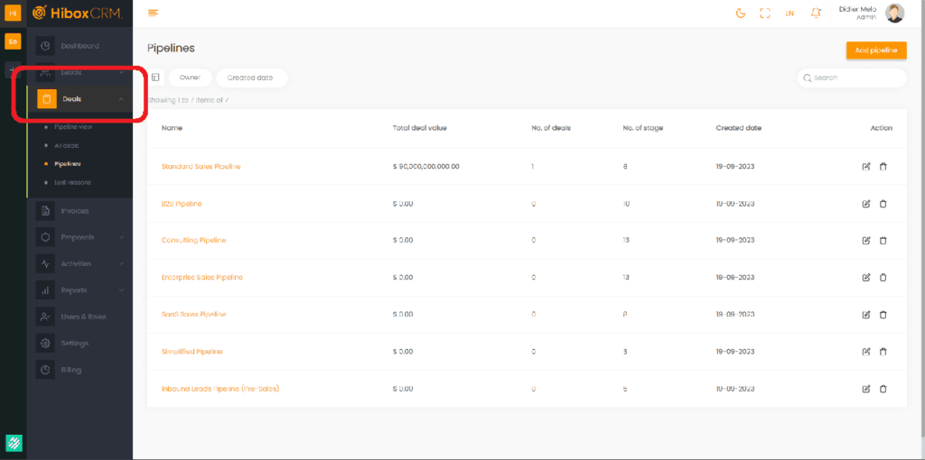Click the Proposals hexagon icon

(x=45, y=237)
